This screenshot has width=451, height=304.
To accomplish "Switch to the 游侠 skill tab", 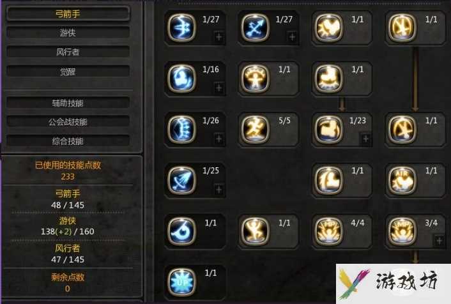I will [68, 33].
